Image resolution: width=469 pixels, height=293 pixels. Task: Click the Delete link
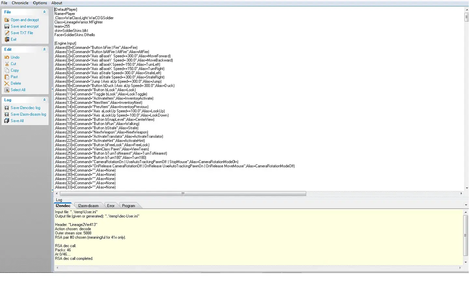[16, 83]
